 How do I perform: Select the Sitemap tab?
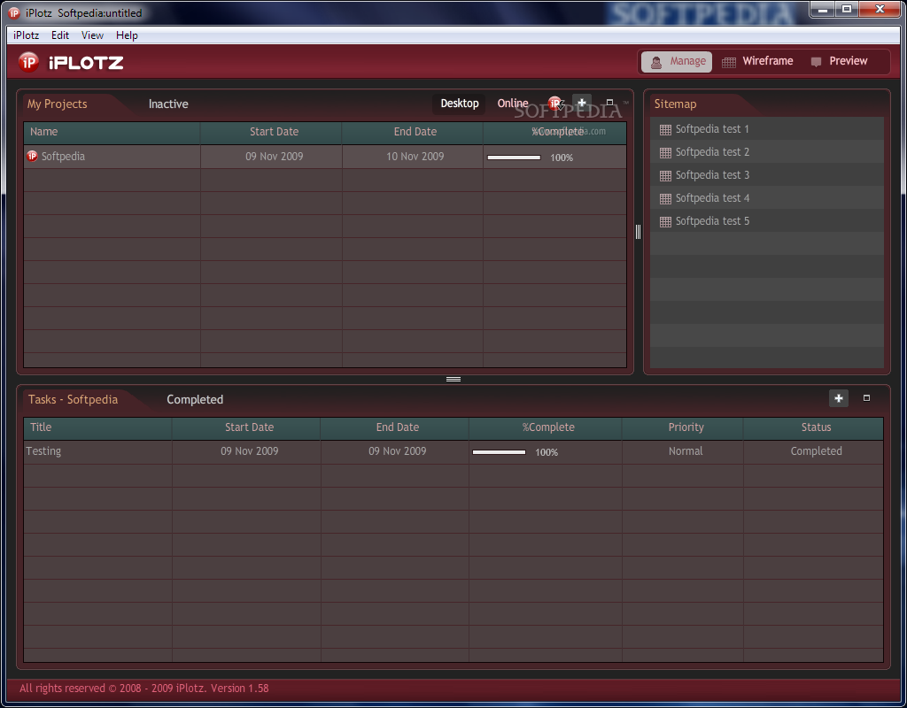point(675,104)
